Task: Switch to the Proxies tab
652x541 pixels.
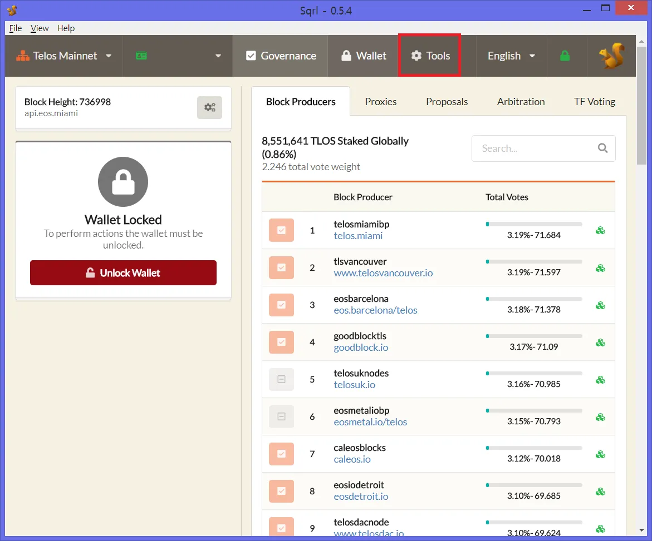Action: (x=380, y=102)
